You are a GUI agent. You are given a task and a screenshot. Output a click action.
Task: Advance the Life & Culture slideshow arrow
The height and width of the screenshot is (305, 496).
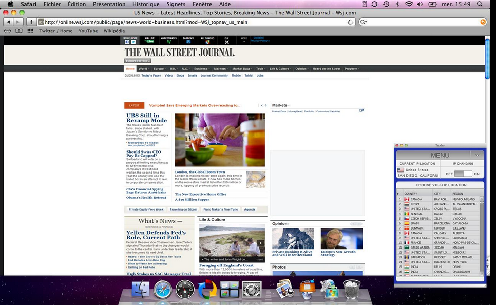[x=260, y=243]
